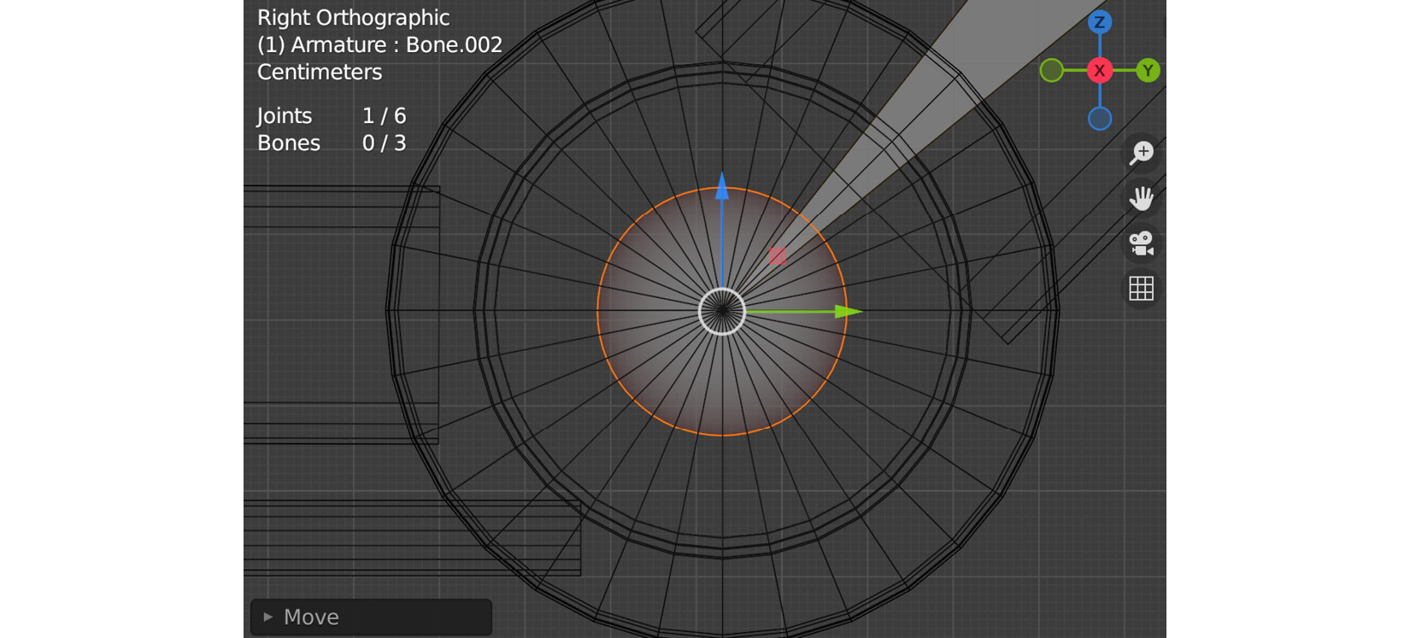The height and width of the screenshot is (638, 1410).
Task: Click the 'Centimeters' unit text
Action: [x=320, y=72]
